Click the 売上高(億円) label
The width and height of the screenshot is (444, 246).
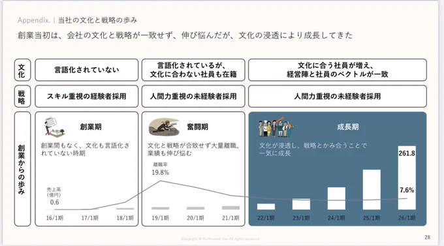point(54,192)
